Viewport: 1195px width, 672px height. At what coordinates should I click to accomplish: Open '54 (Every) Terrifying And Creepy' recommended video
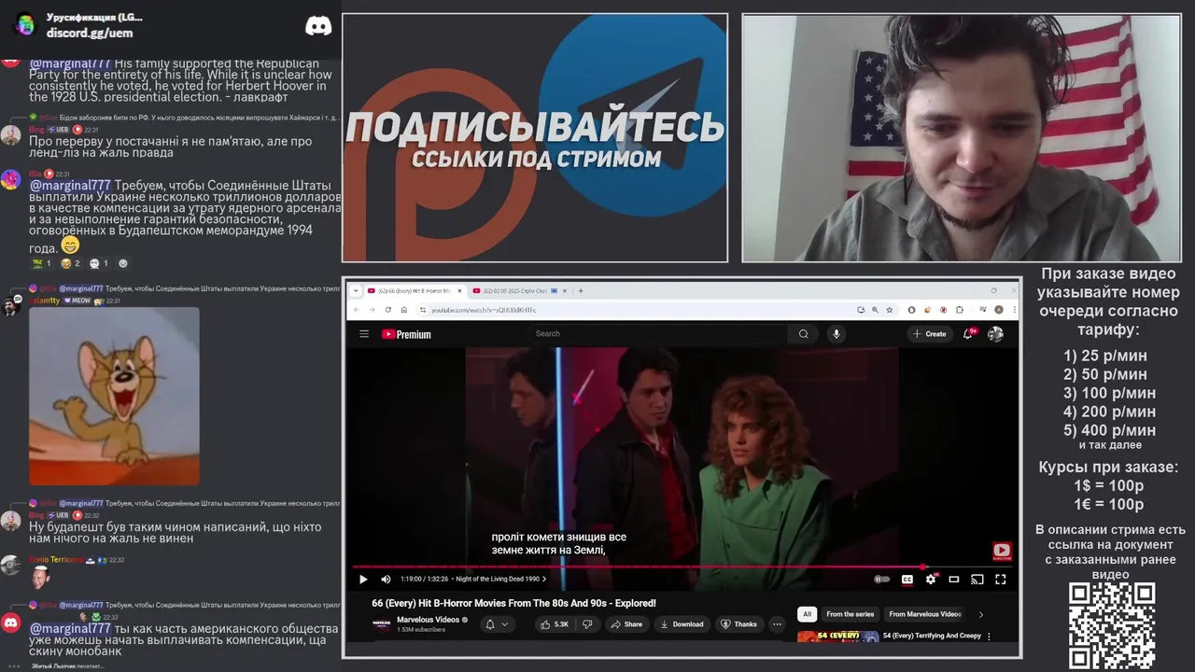point(932,637)
